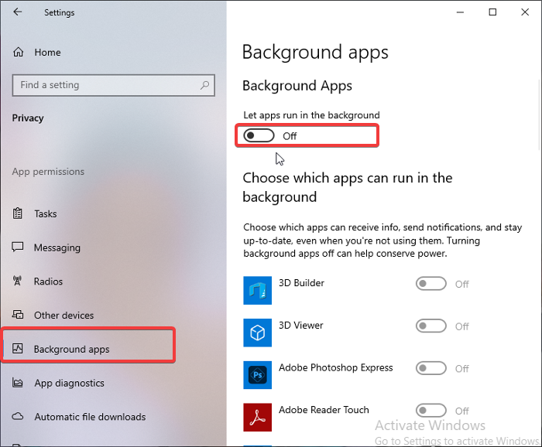The image size is (542, 447).
Task: Click the Adobe Photoshop Express label
Action: [x=335, y=368]
